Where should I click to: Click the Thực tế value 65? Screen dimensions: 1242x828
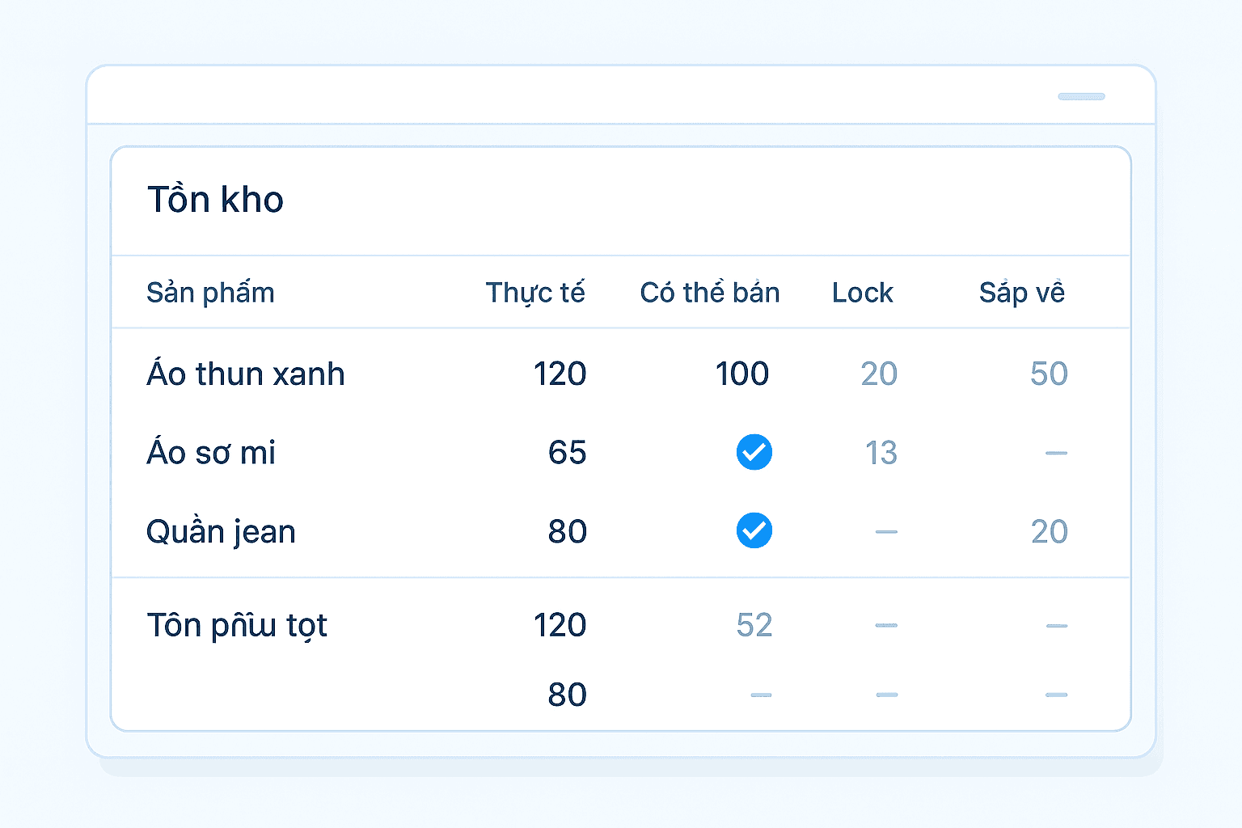click(567, 453)
